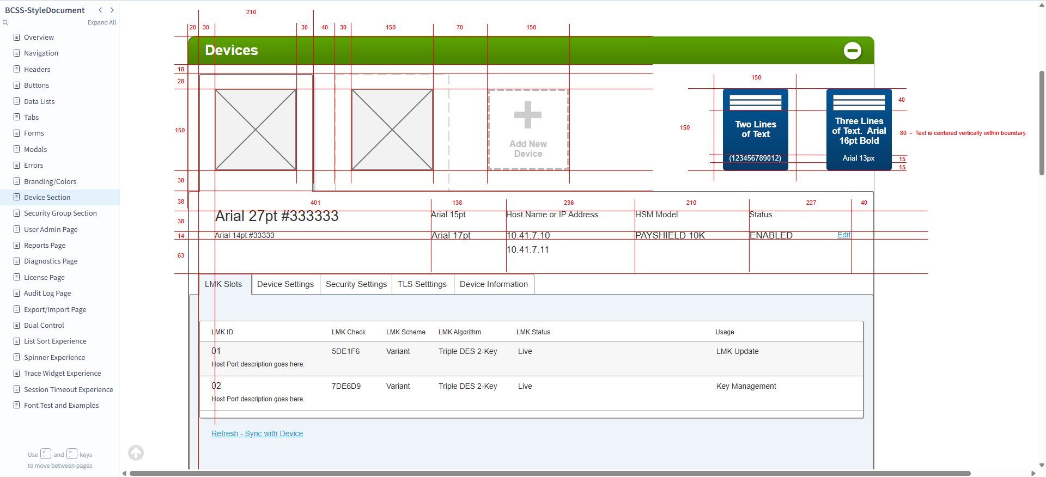This screenshot has height=477, width=1046.
Task: Select the 7DE6D9 check value cell
Action: (x=346, y=386)
